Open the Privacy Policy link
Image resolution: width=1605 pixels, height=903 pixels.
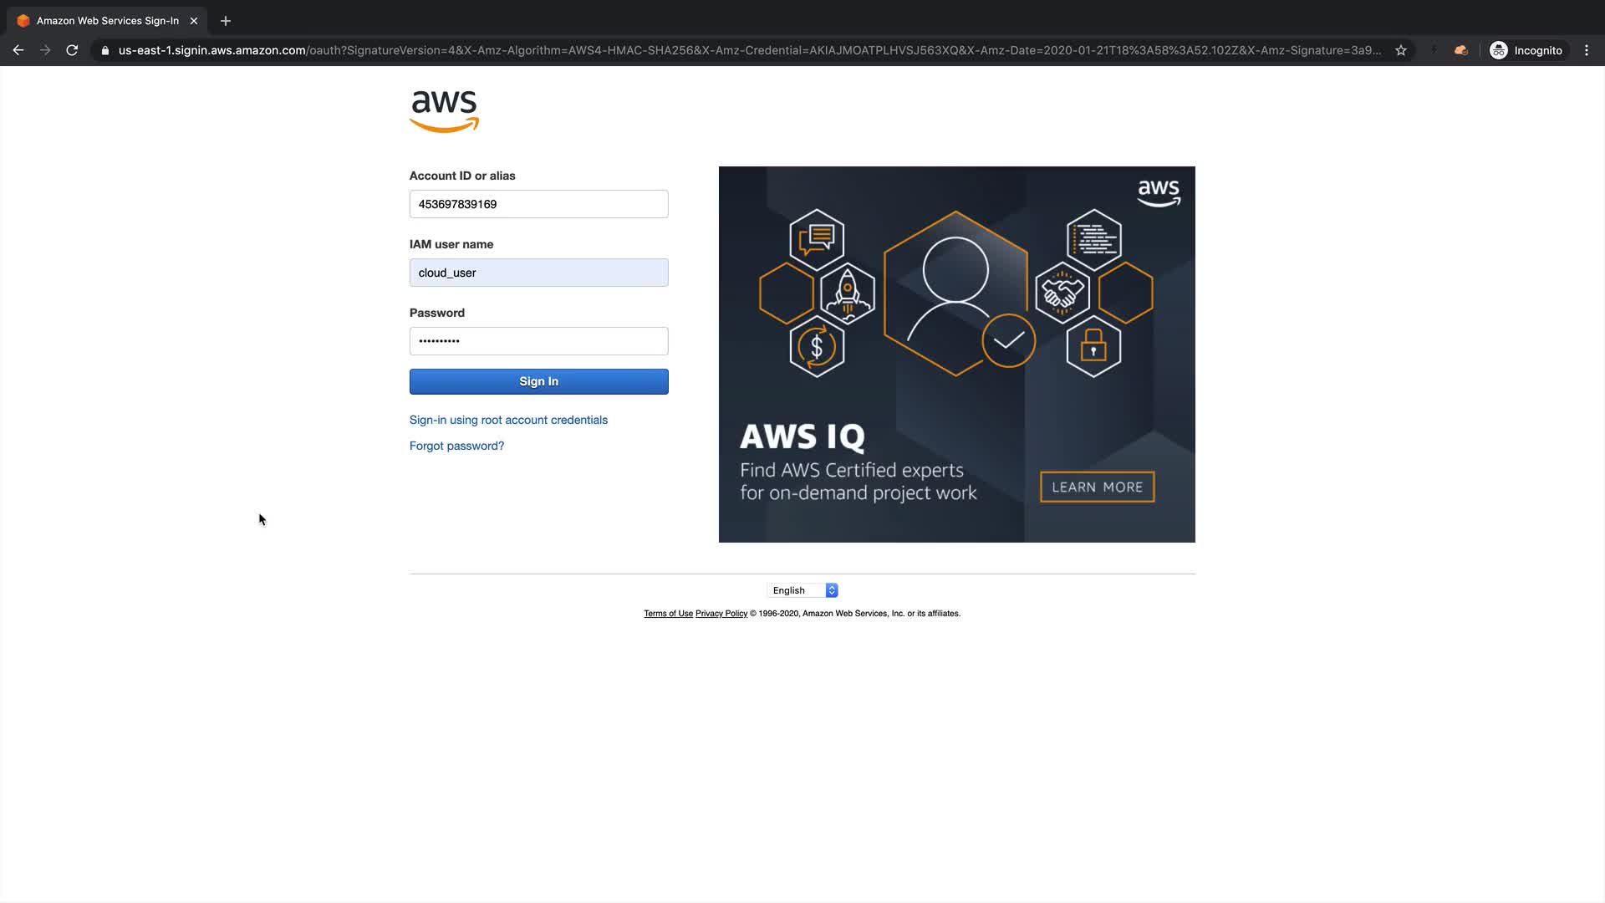click(x=721, y=614)
